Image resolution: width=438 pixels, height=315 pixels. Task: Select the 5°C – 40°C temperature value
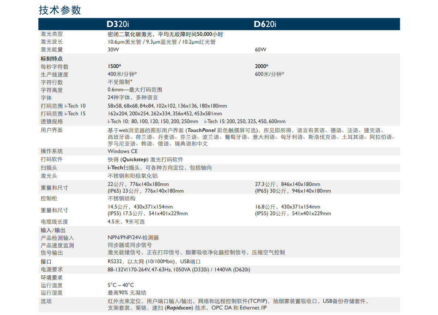tap(121, 285)
